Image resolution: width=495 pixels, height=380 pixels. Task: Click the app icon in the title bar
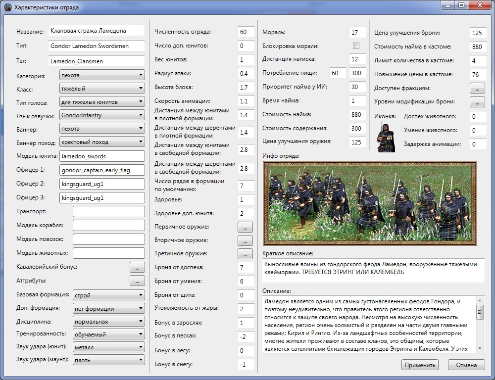tap(8, 7)
